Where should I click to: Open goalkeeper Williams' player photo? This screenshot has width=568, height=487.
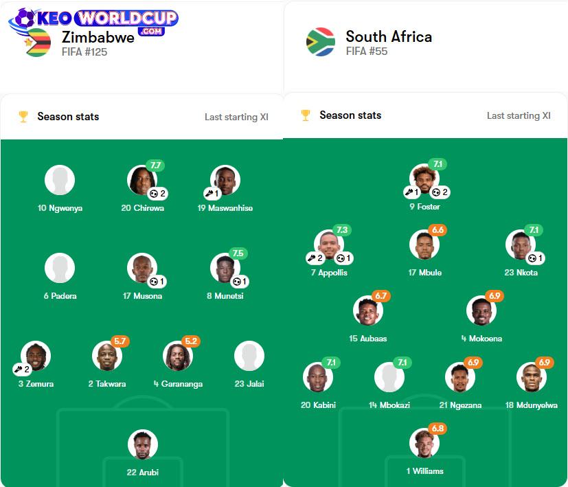coord(424,443)
